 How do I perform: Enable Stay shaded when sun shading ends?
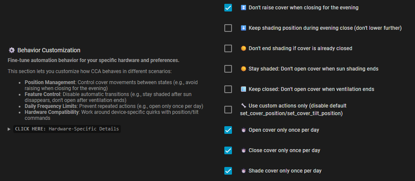[x=228, y=69]
